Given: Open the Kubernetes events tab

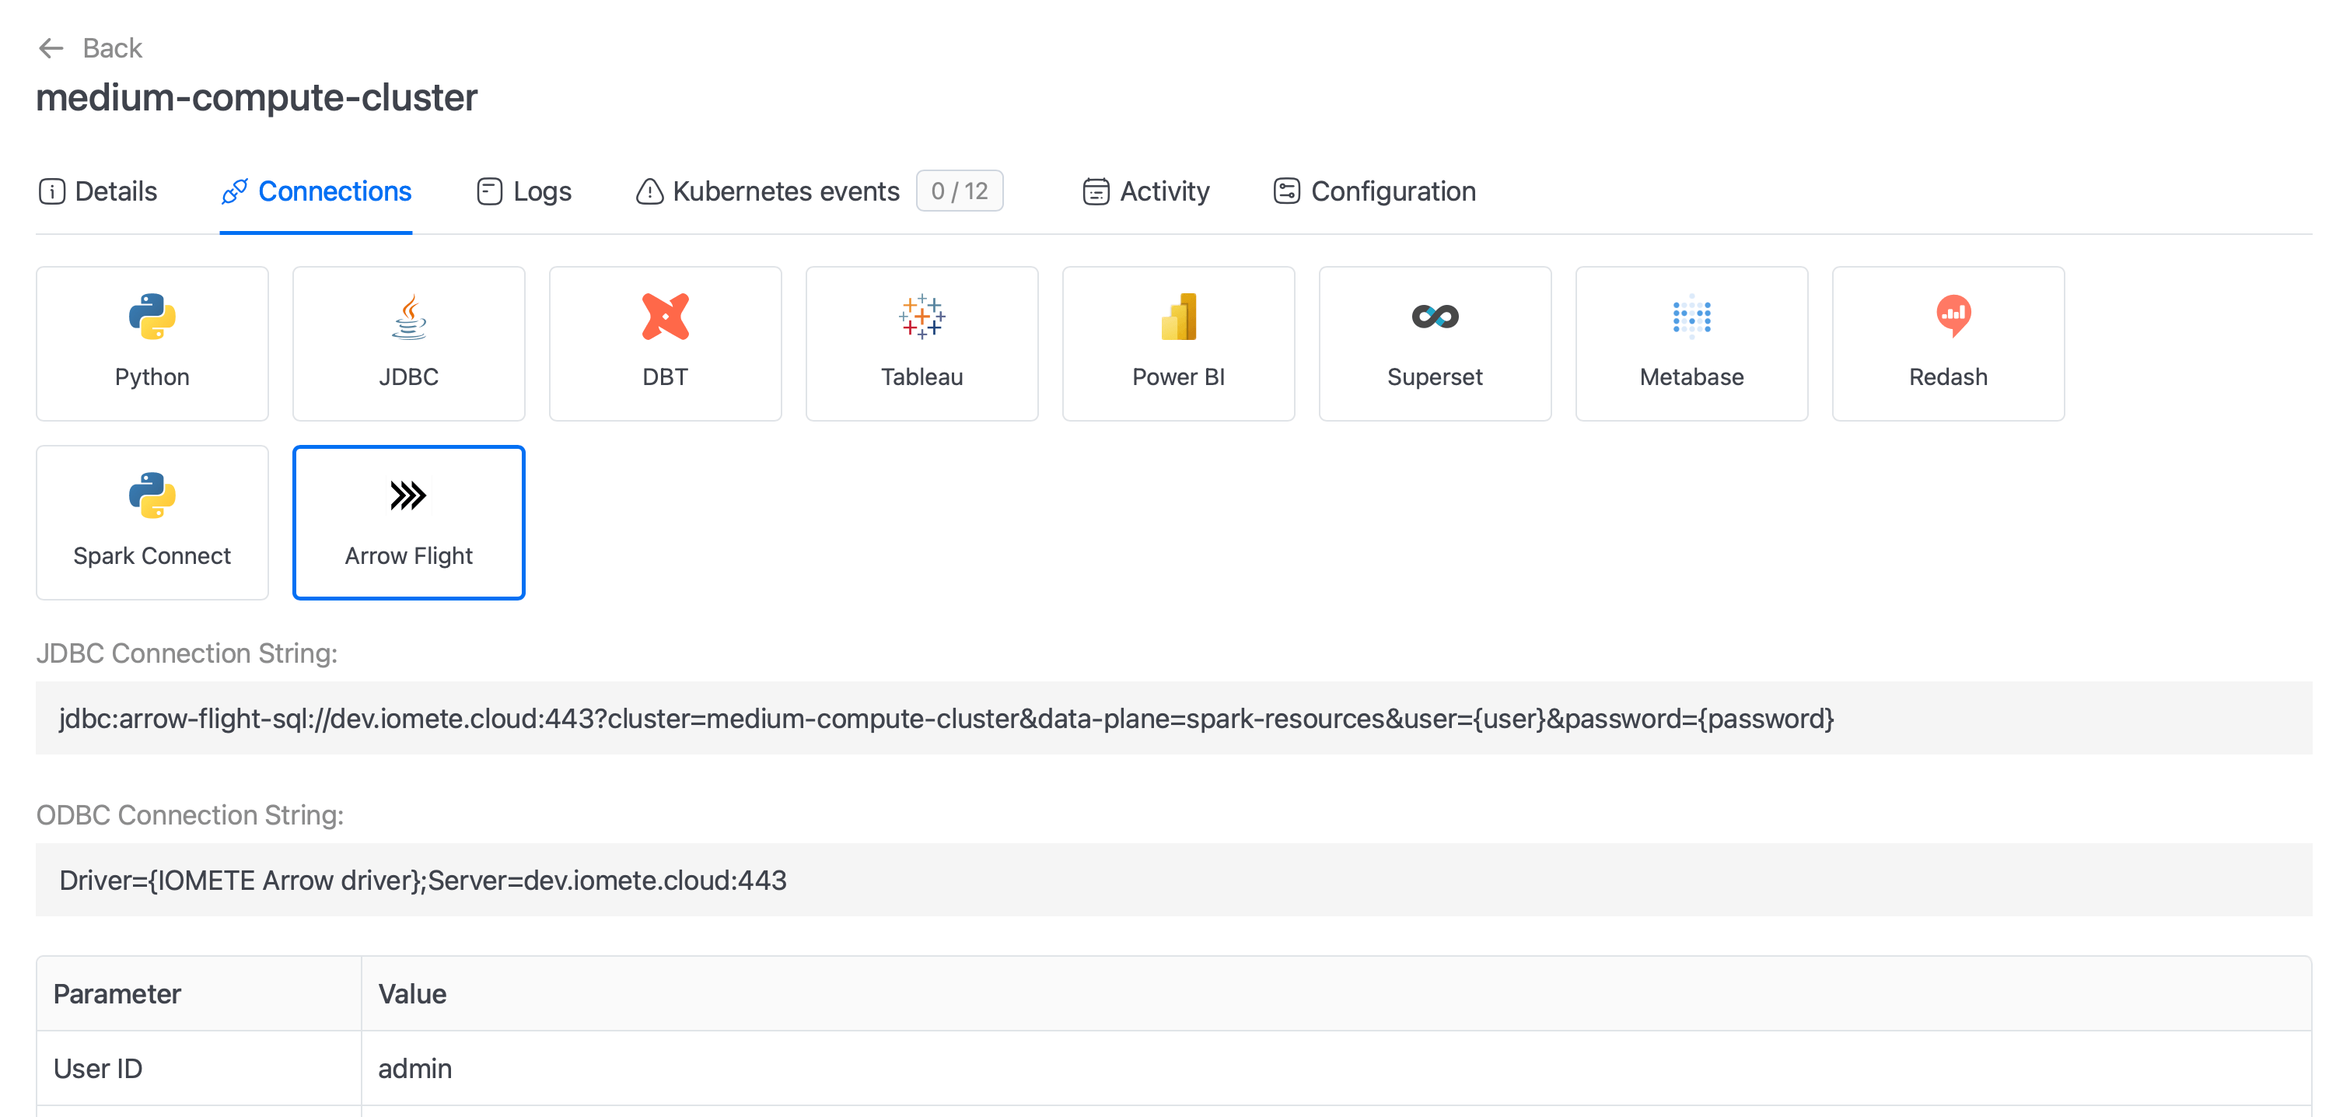Looking at the screenshot, I should (x=819, y=191).
